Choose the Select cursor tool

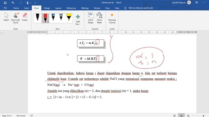[6, 17]
